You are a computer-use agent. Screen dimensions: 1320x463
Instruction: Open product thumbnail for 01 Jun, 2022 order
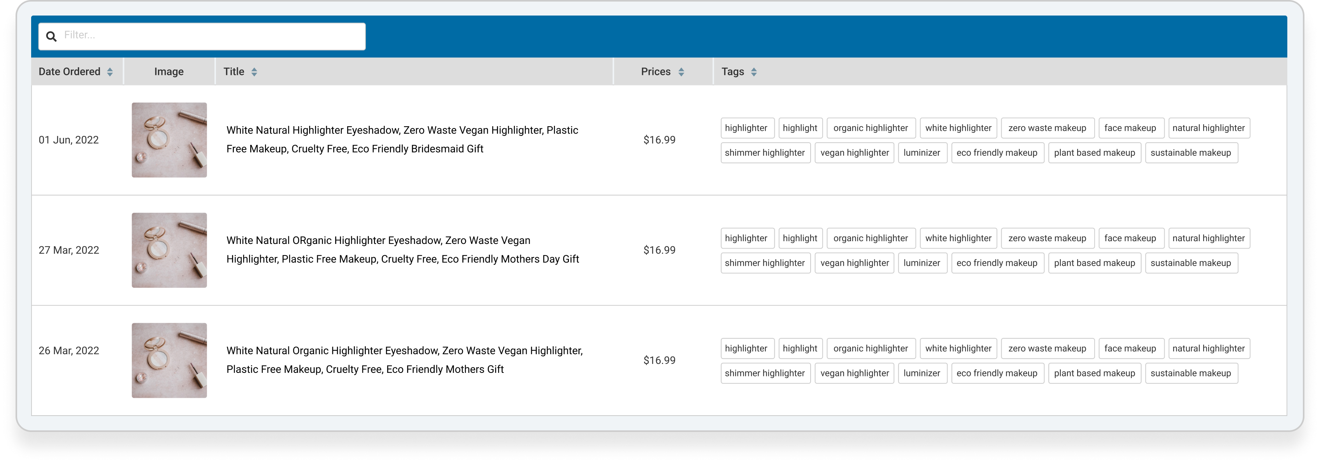[x=169, y=140]
